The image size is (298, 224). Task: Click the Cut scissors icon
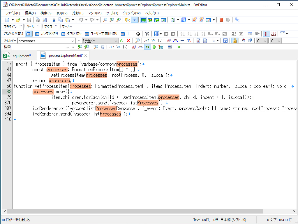pos(54,20)
